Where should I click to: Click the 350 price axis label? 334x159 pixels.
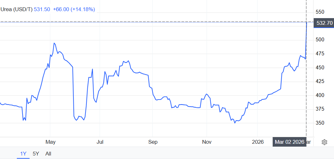(320, 123)
